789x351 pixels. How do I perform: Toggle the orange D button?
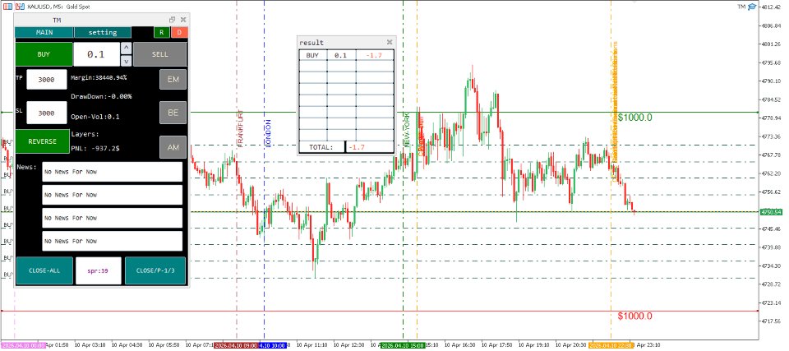tap(179, 32)
